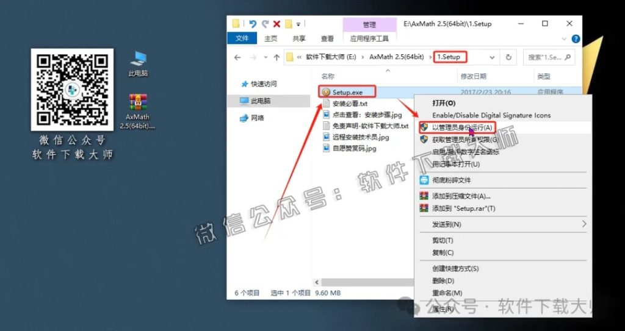Image resolution: width=625 pixels, height=331 pixels.
Task: Open recent locations dropdown next to forward arrow
Action: coord(265,58)
